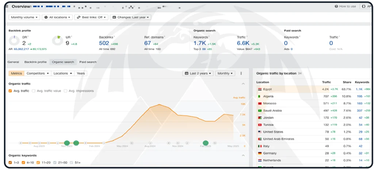The width and height of the screenshot is (374, 170).
Task: Open the hamburger menu beside Overview
Action: (7, 7)
